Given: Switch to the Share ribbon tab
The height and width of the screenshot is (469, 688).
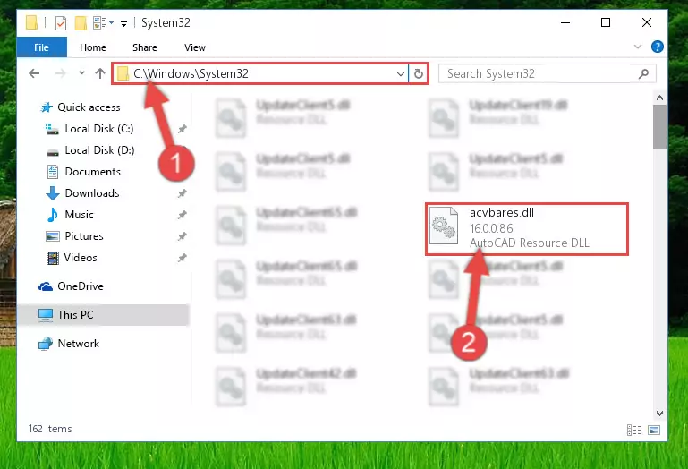Looking at the screenshot, I should (x=145, y=47).
